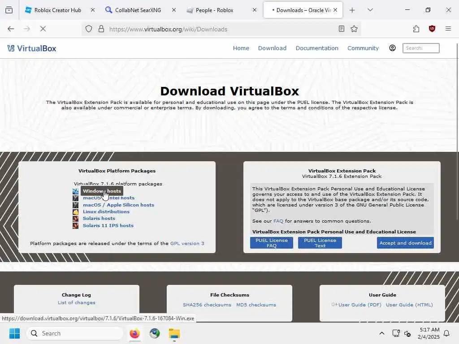
Task: Click the Windows hosts platform icon
Action: pos(75,191)
